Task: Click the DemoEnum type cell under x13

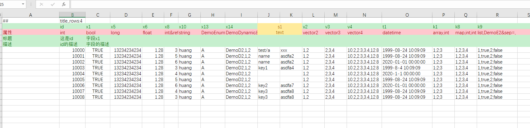Action: click(x=213, y=33)
